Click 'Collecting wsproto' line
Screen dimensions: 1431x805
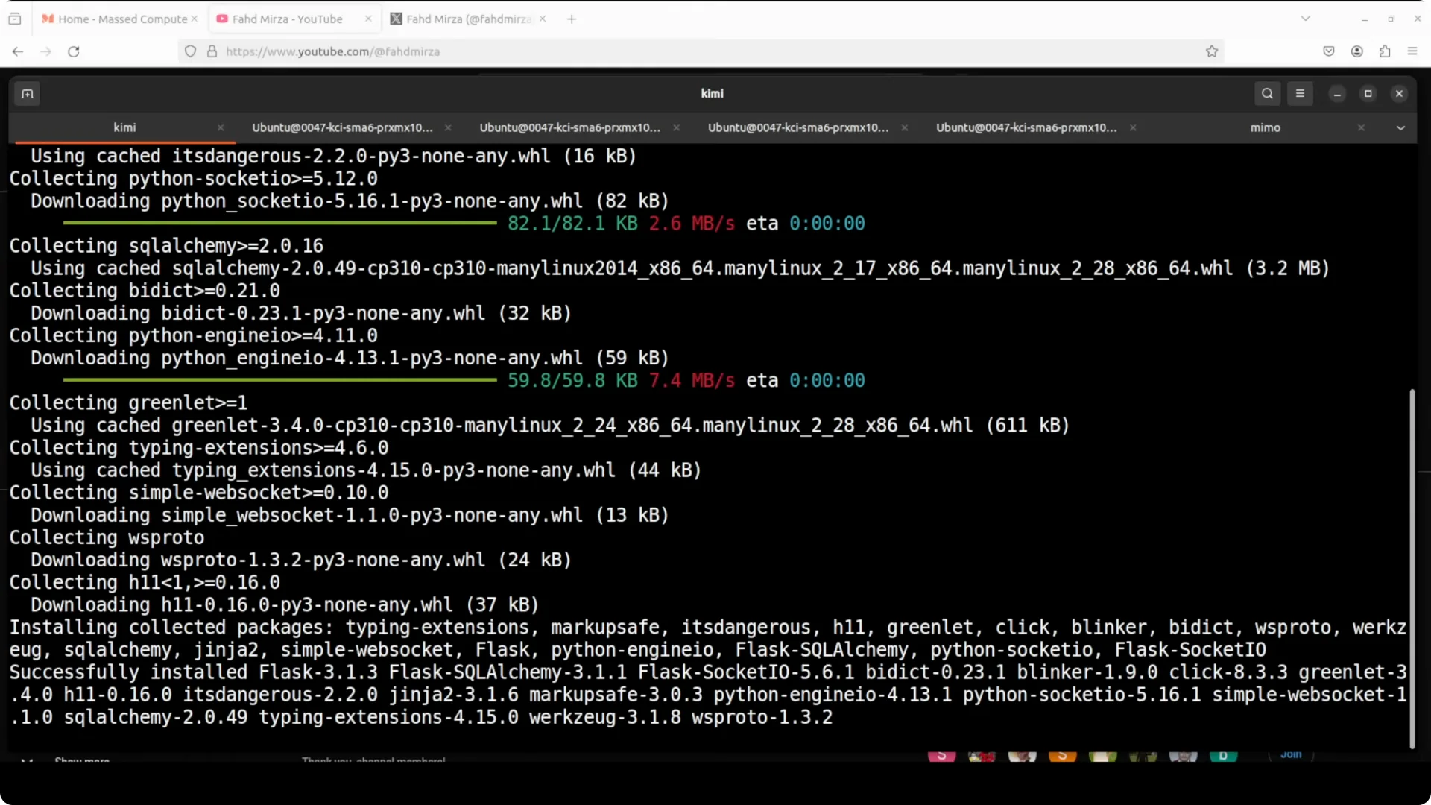click(107, 538)
